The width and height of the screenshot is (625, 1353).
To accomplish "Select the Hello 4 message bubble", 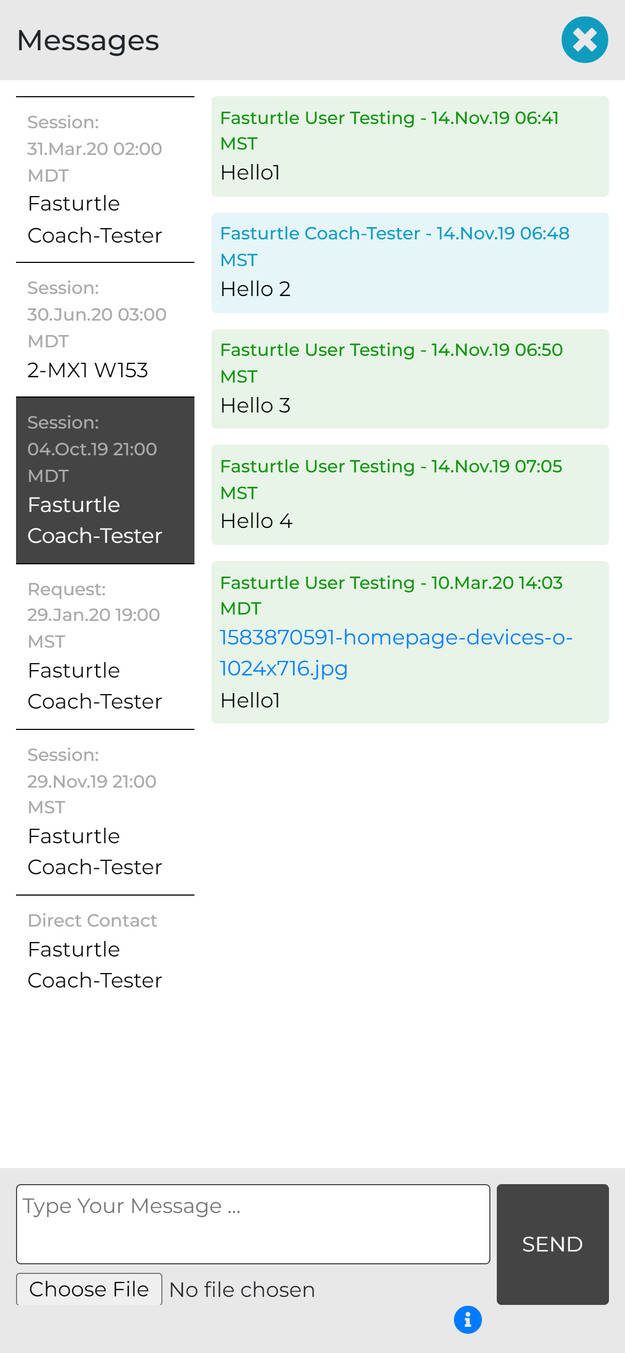I will pos(410,495).
